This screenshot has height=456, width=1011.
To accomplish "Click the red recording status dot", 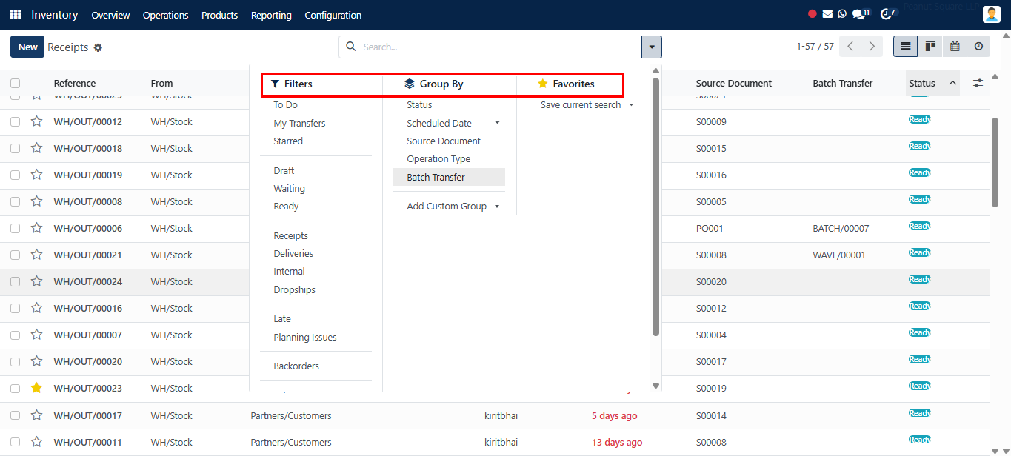I will coord(813,14).
